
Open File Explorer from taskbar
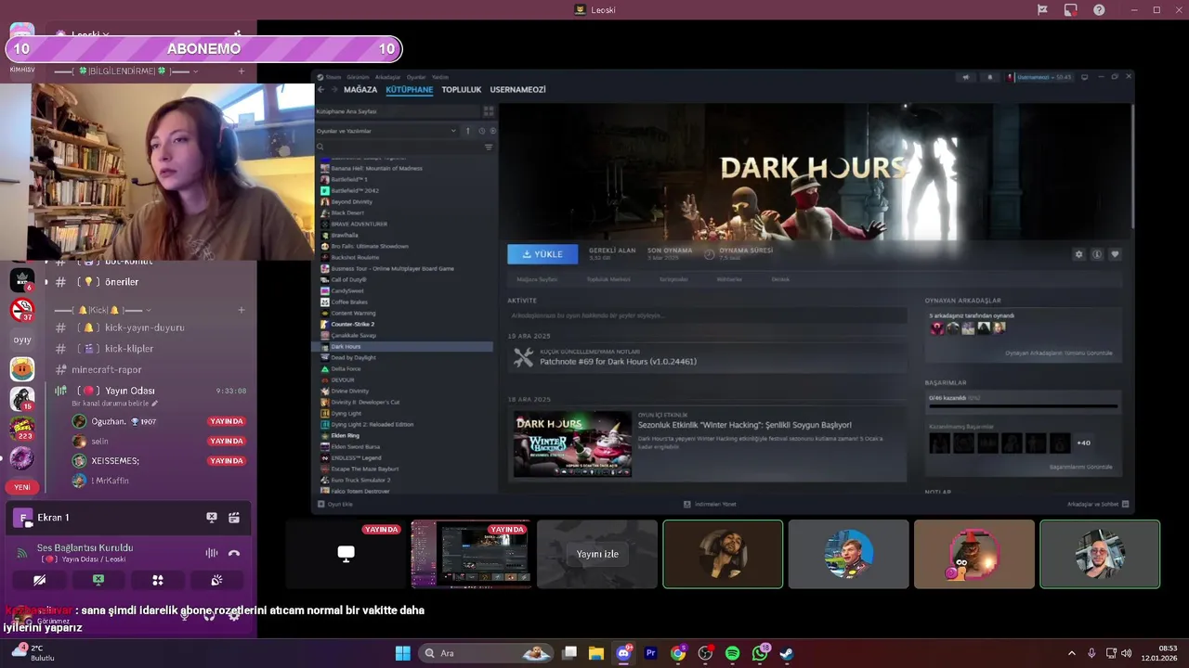click(x=595, y=653)
